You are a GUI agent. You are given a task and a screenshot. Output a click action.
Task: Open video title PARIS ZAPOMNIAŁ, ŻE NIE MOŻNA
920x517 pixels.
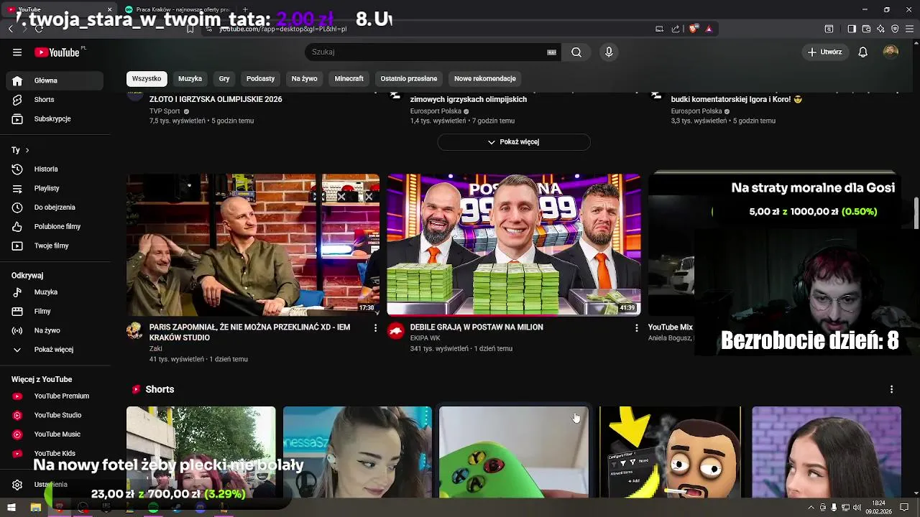click(x=249, y=332)
